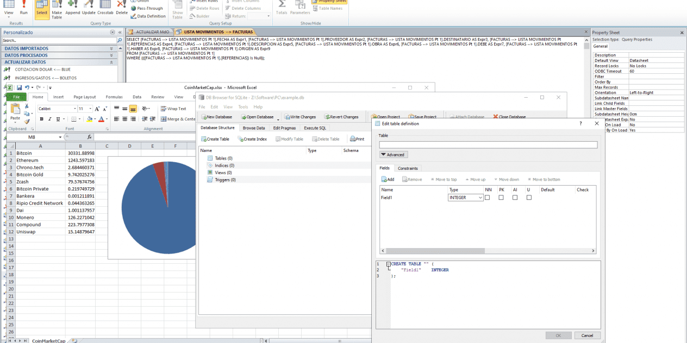Click the Format Painter brush in Excel
The width and height of the screenshot is (687, 343).
tap(27, 122)
